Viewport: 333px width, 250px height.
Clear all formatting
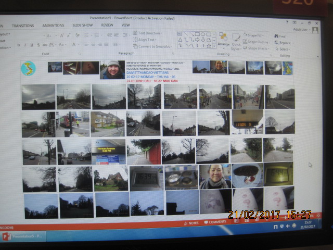[x=78, y=35]
